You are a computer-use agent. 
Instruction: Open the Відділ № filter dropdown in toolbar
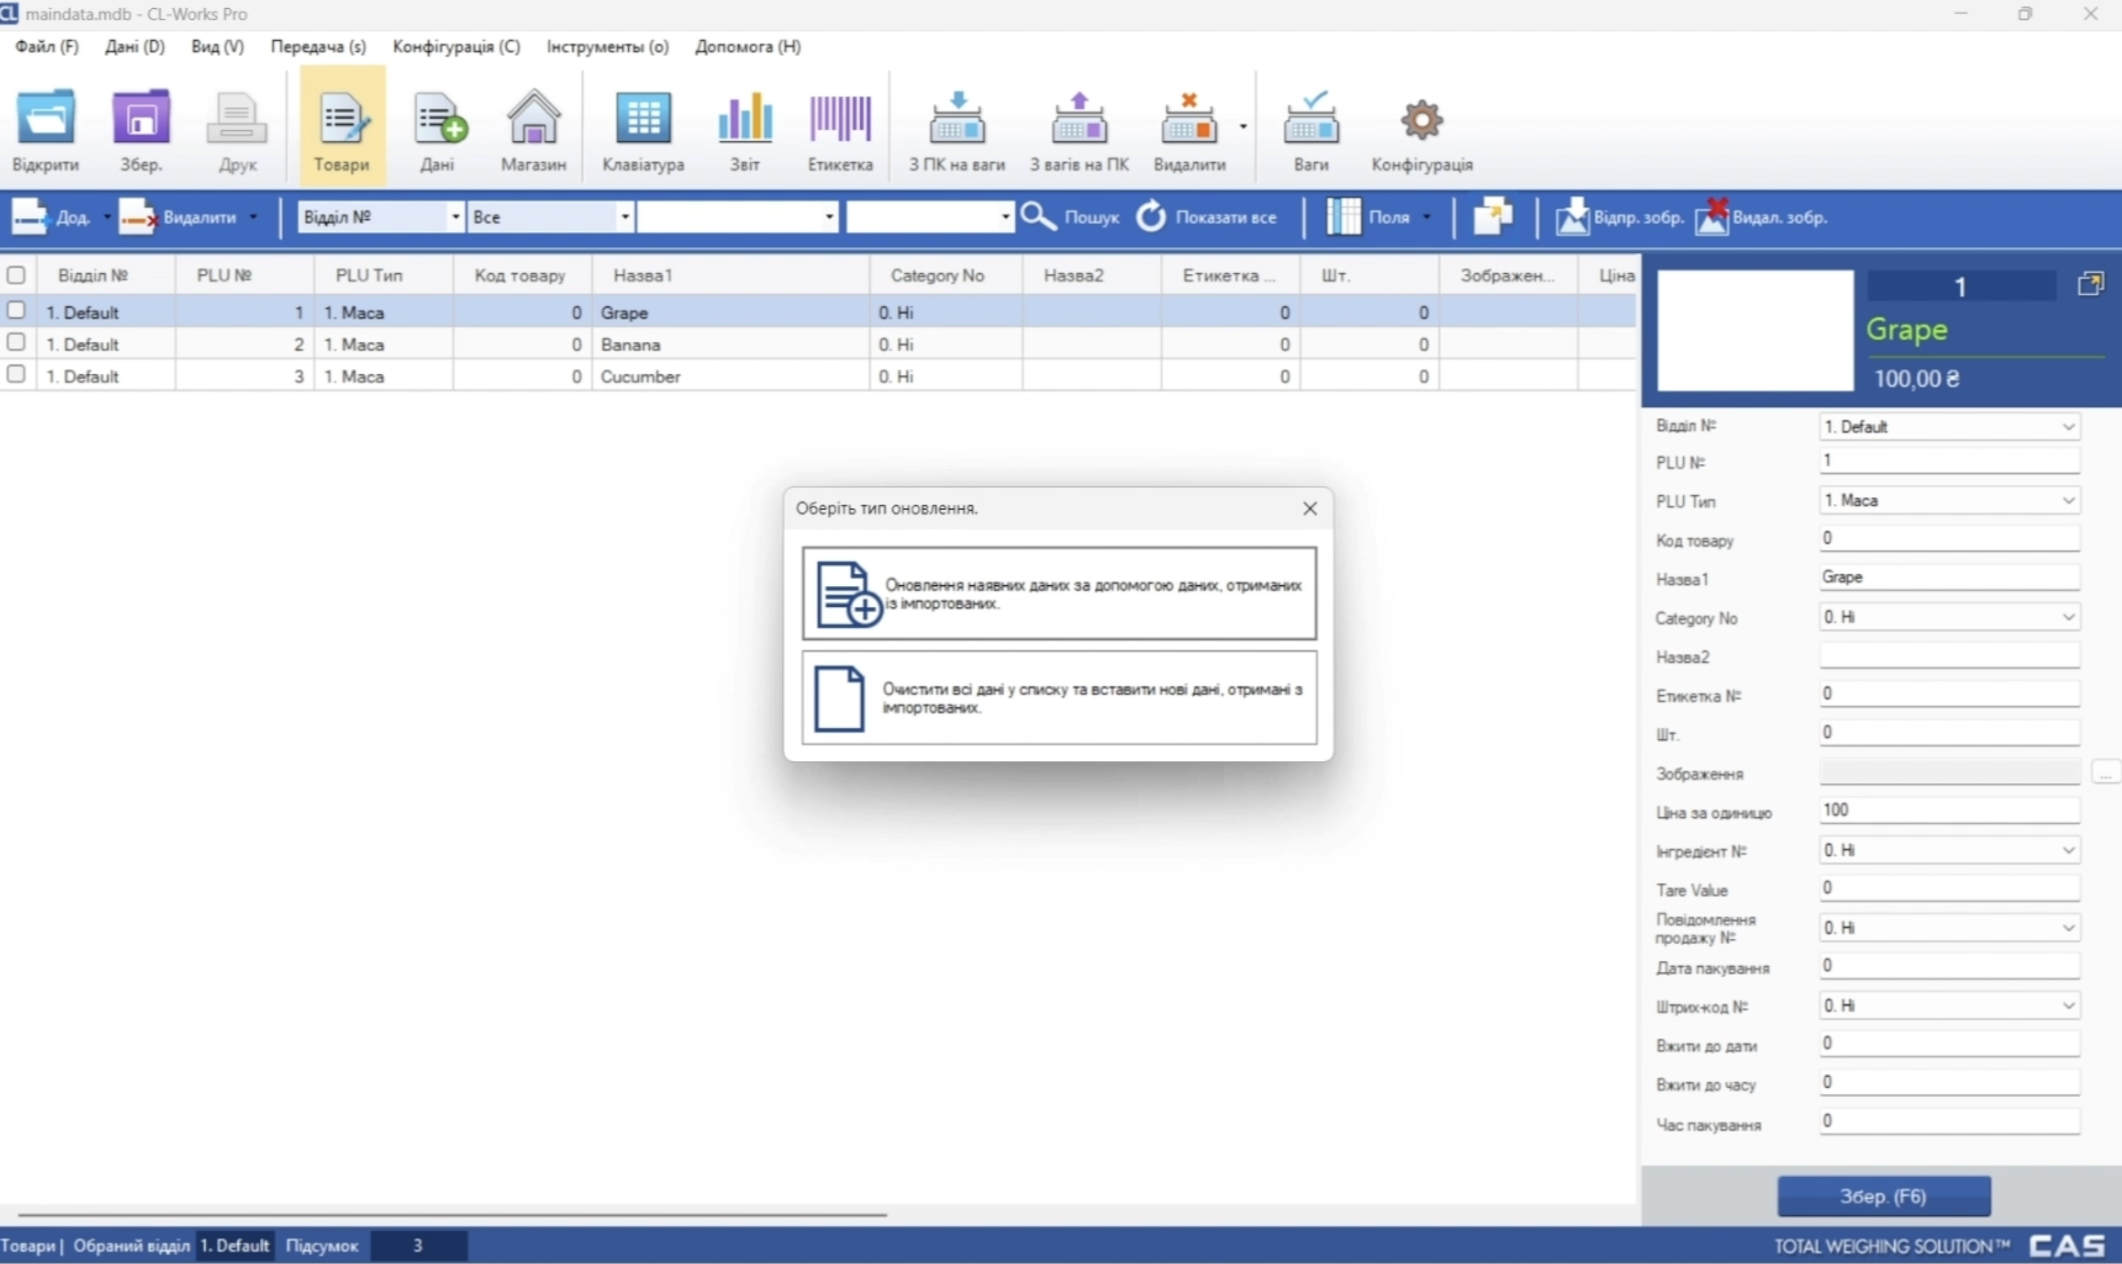tap(456, 217)
